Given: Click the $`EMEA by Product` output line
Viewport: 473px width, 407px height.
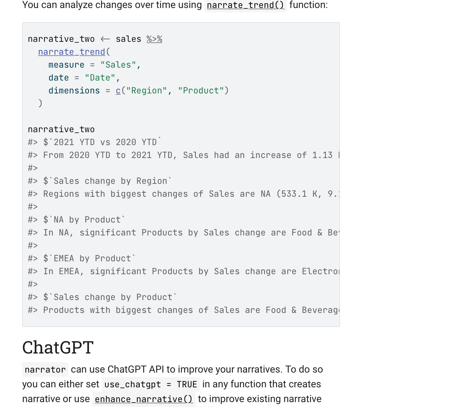Looking at the screenshot, I should (89, 259).
